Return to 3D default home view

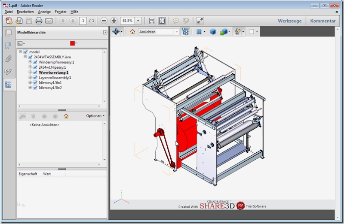[x=132, y=32]
